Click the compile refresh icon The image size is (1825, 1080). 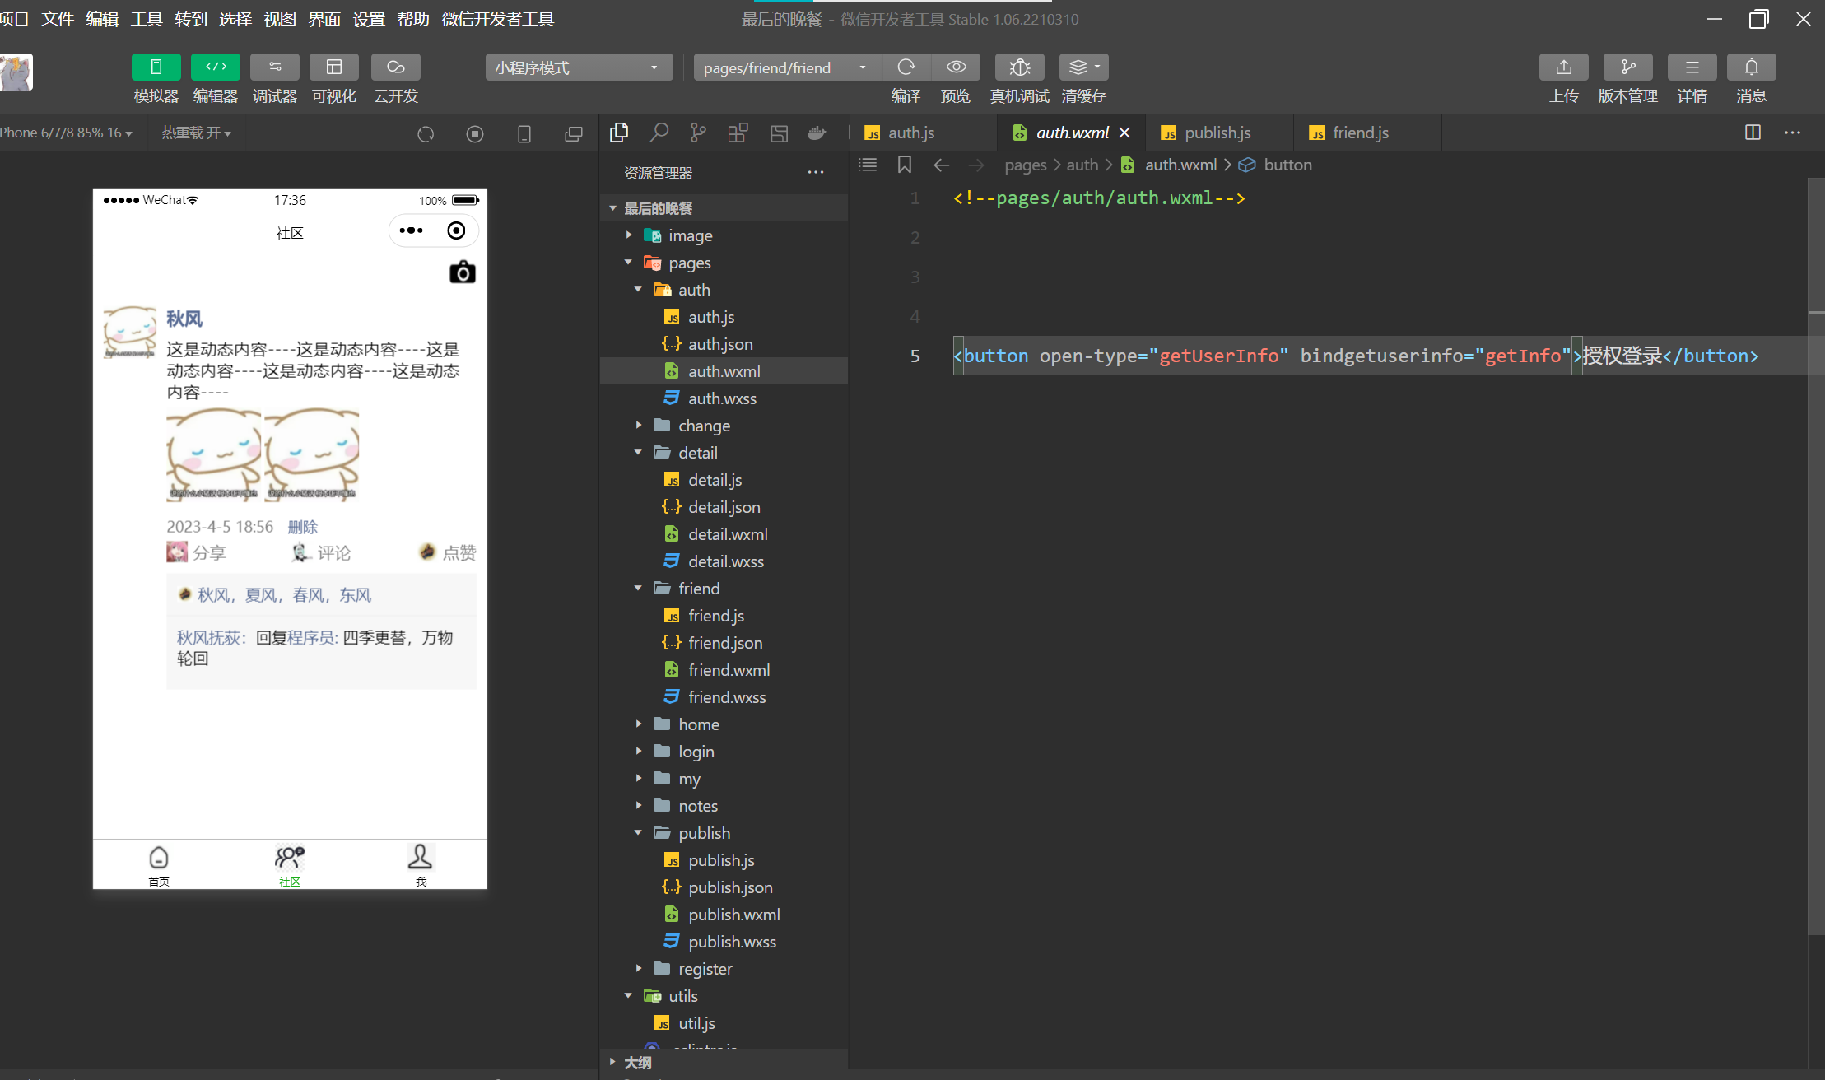[x=906, y=67]
